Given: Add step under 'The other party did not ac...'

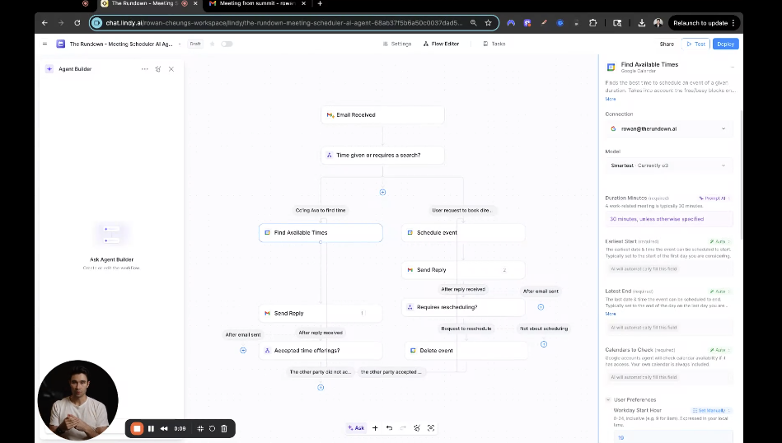Looking at the screenshot, I should pyautogui.click(x=321, y=388).
